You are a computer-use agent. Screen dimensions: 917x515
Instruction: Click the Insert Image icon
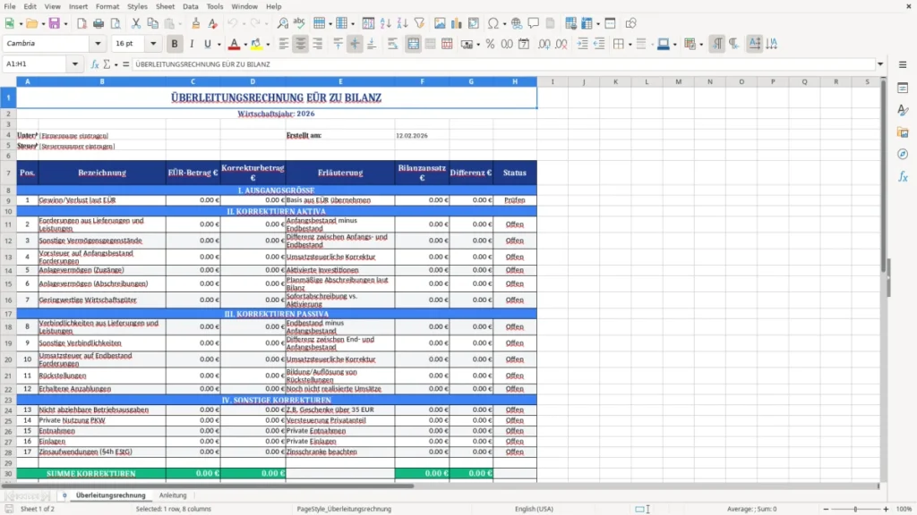point(440,23)
